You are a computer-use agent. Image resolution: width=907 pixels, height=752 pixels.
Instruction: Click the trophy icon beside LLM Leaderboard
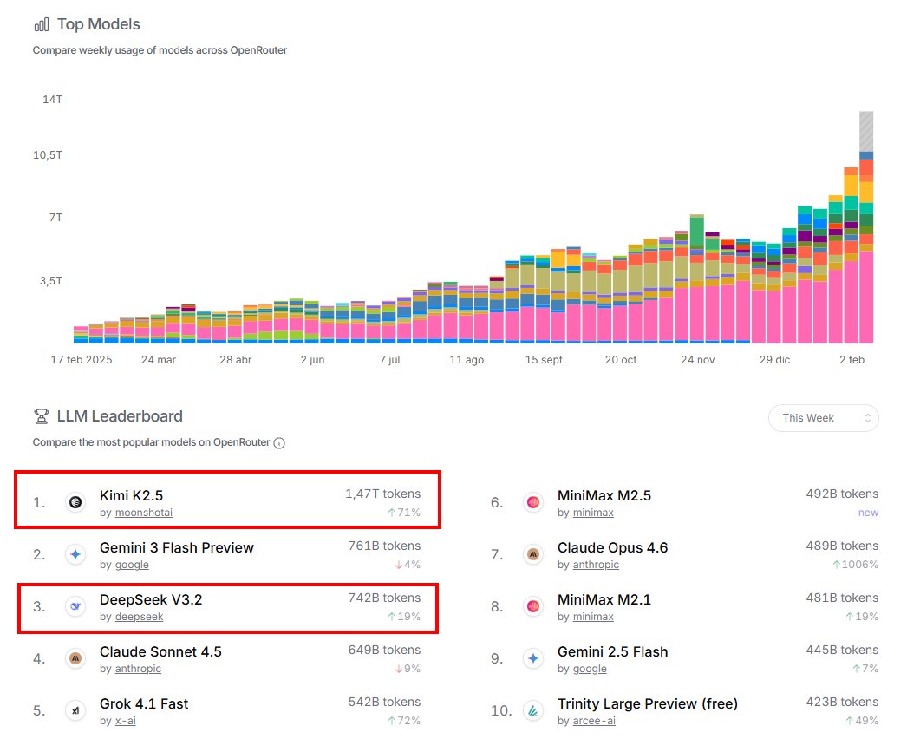[x=42, y=416]
